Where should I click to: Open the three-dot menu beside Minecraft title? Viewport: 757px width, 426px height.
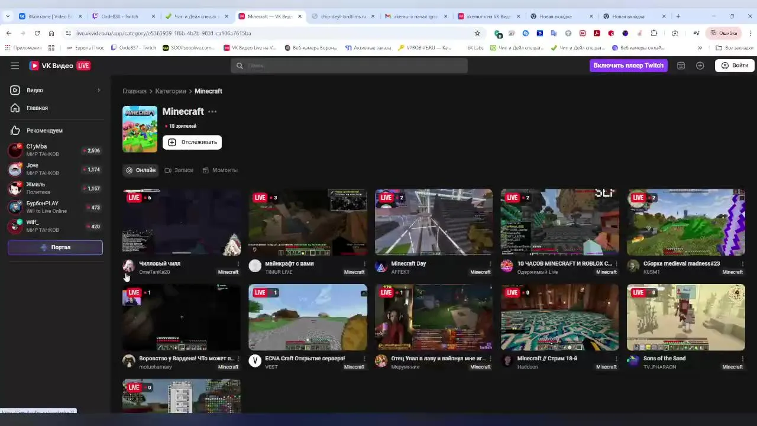click(212, 111)
